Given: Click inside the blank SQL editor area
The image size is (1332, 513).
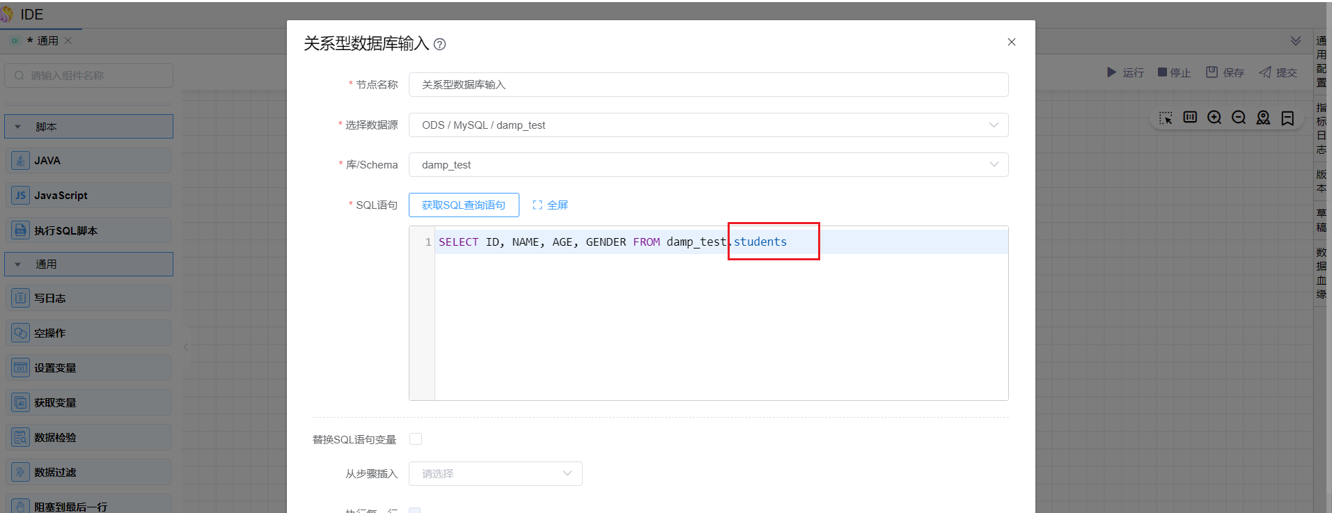Looking at the screenshot, I should [x=721, y=326].
